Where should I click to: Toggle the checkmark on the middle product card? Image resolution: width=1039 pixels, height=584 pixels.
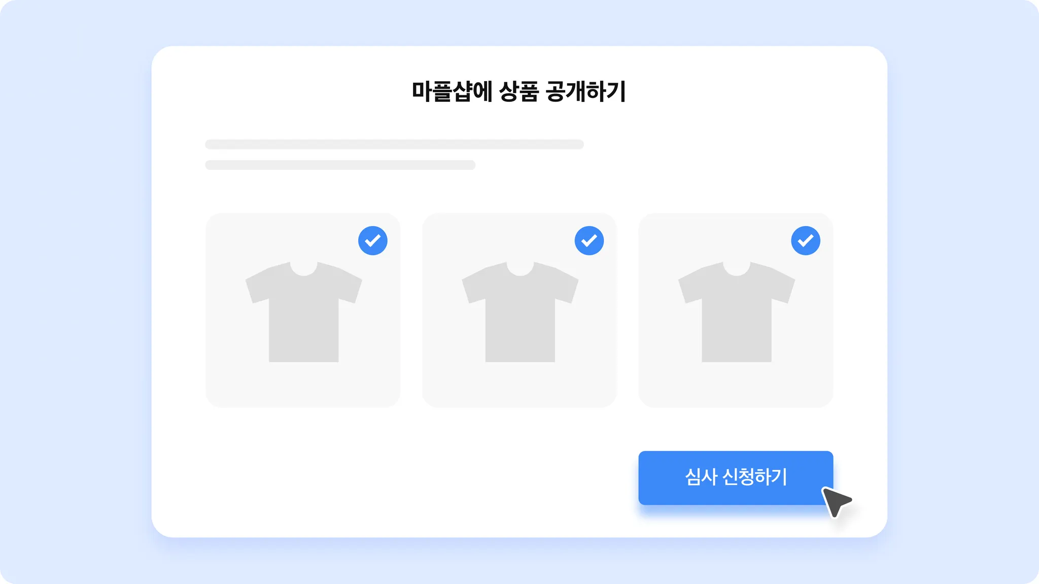coord(589,240)
